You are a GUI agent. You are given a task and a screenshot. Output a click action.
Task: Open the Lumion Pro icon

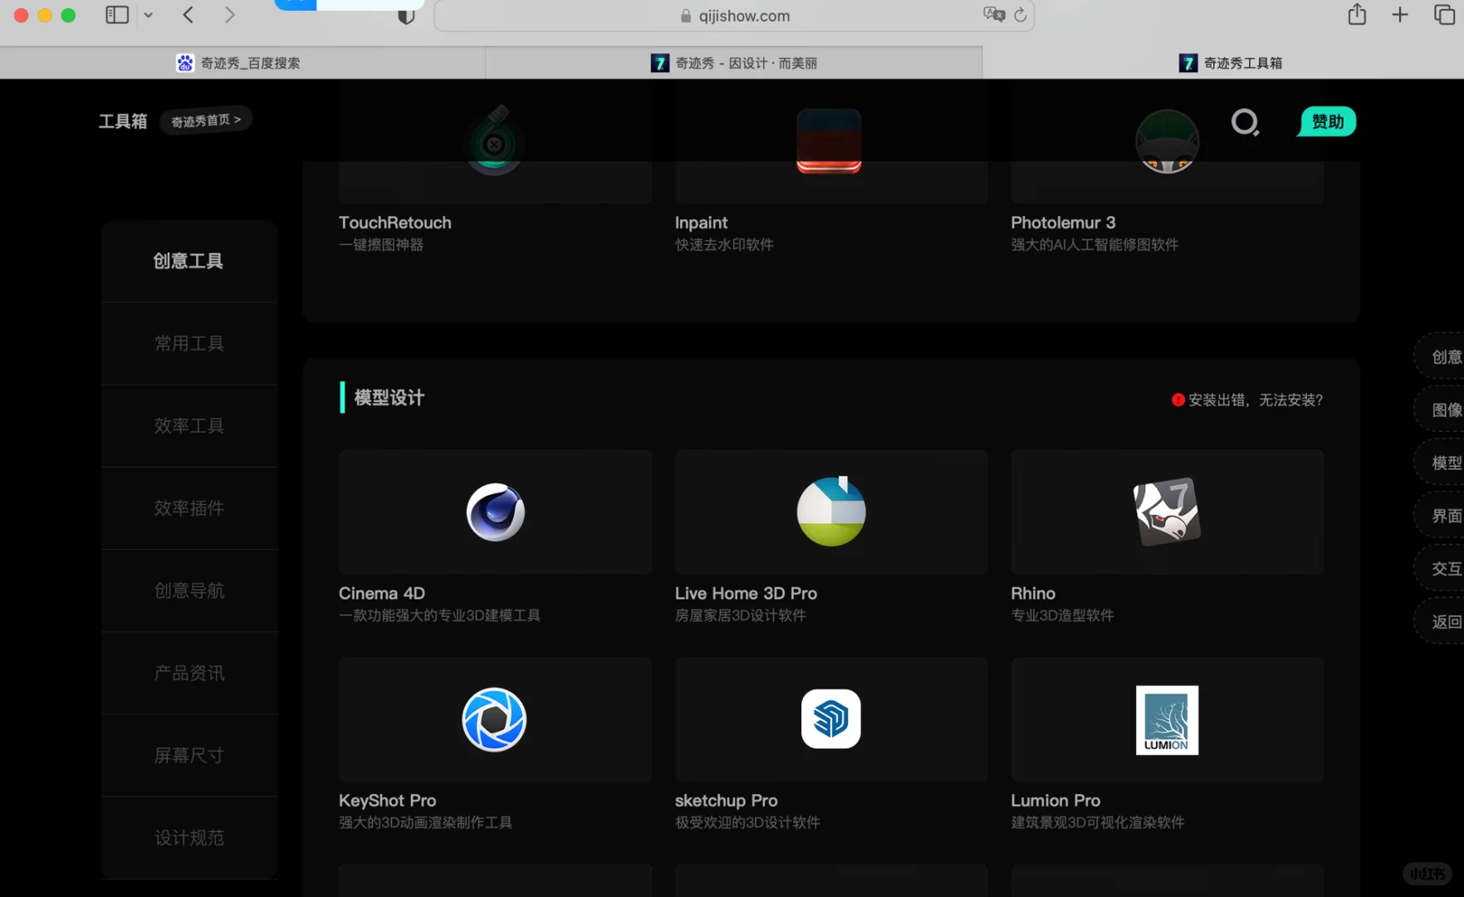tap(1167, 720)
